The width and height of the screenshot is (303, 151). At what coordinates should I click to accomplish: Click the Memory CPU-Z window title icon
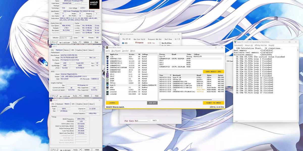click(51, 100)
